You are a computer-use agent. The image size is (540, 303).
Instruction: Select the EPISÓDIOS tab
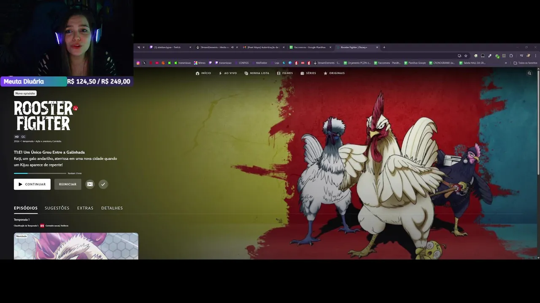[x=26, y=208]
